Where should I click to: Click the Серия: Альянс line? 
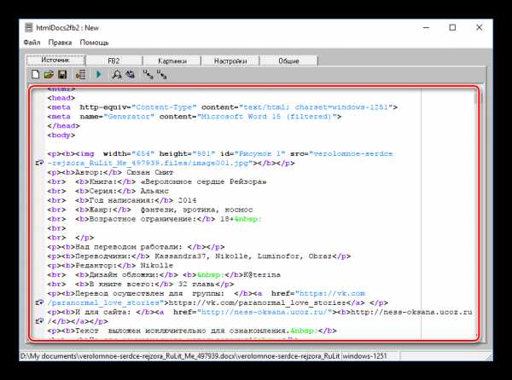coord(108,191)
